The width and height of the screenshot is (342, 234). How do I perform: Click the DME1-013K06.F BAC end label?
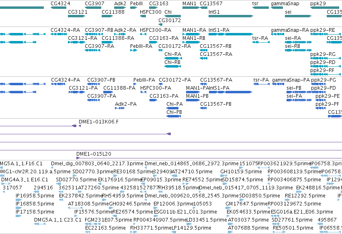[x=98, y=122]
